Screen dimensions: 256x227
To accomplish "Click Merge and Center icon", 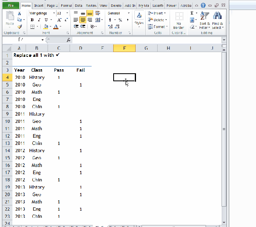I will [98, 20].
